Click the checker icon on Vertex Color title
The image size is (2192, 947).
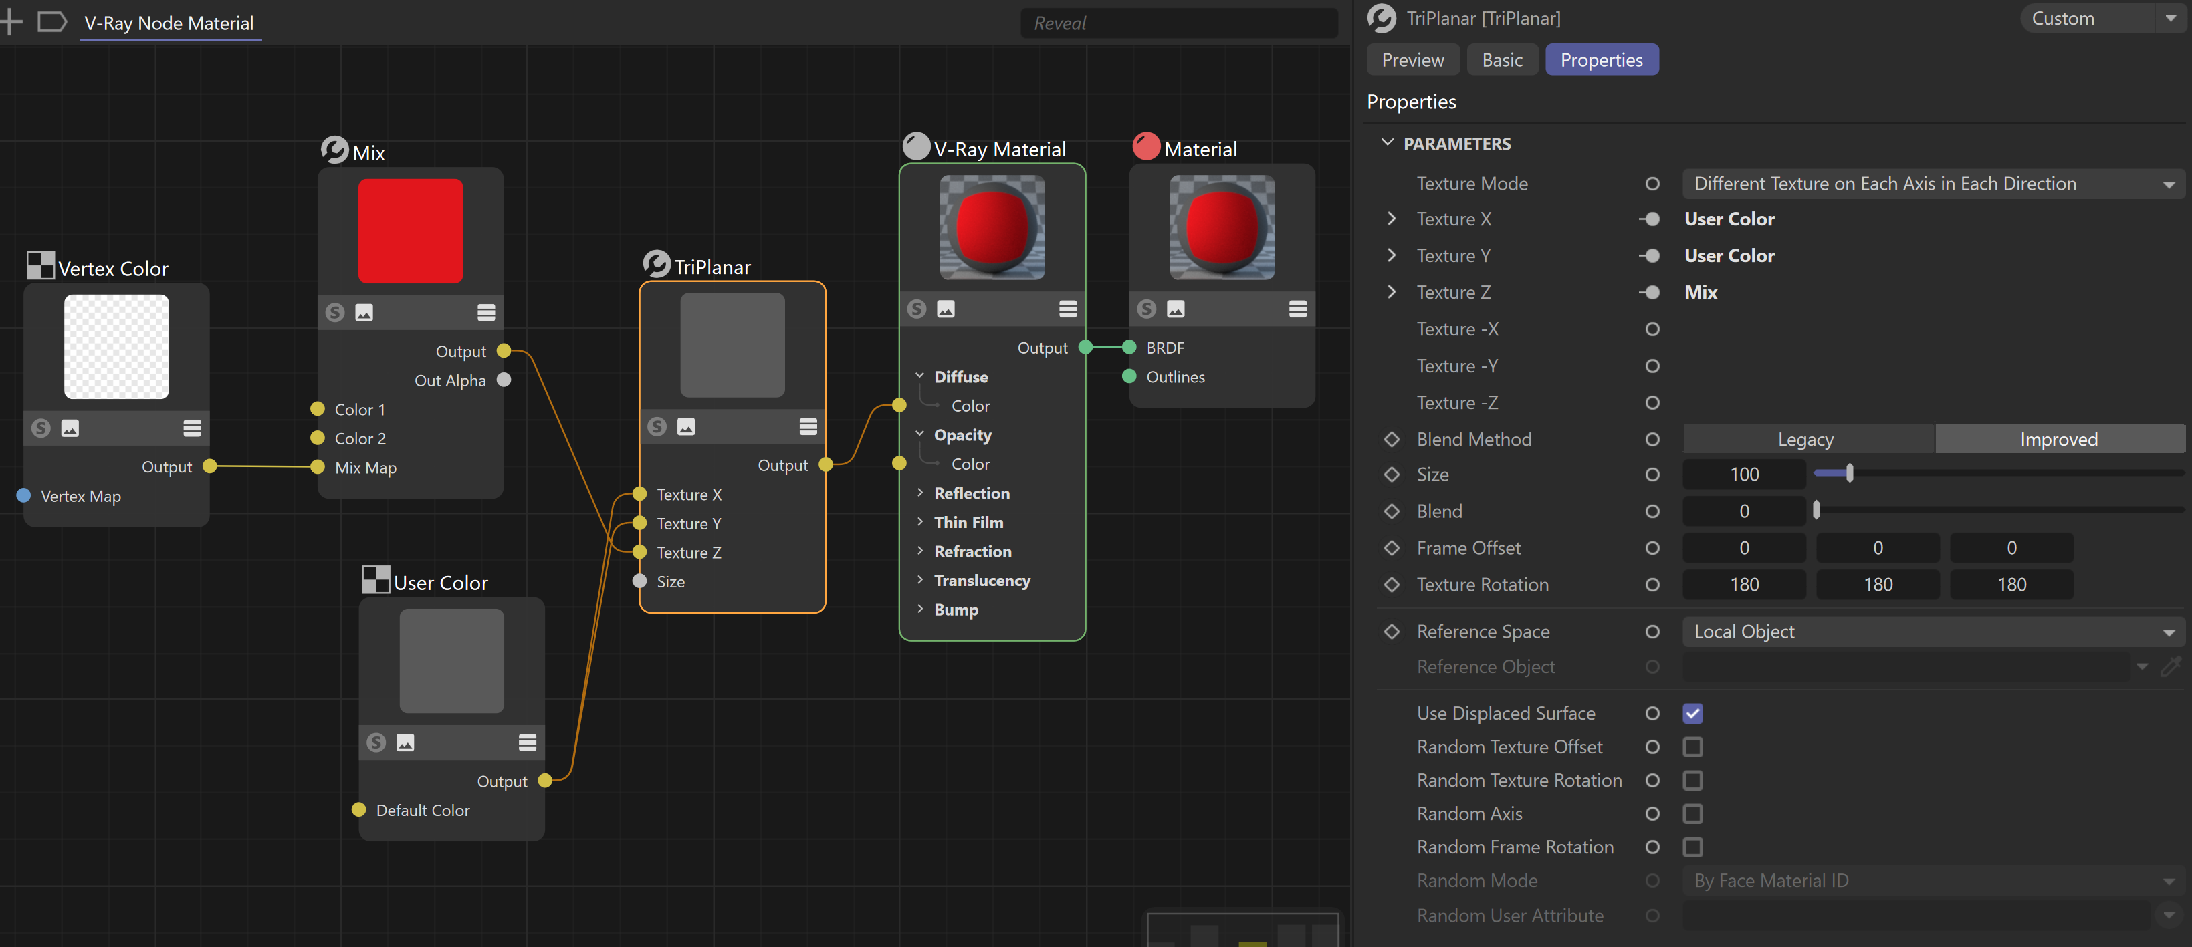40,265
